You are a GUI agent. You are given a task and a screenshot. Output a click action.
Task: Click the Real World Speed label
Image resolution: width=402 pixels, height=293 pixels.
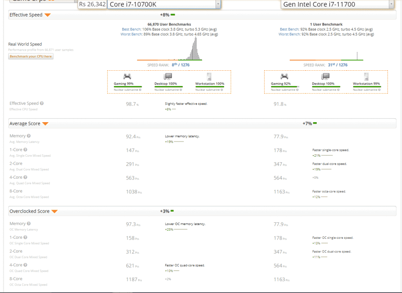(25, 44)
